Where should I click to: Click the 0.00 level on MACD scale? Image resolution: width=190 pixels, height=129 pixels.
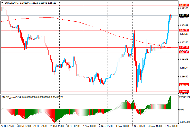181,109
